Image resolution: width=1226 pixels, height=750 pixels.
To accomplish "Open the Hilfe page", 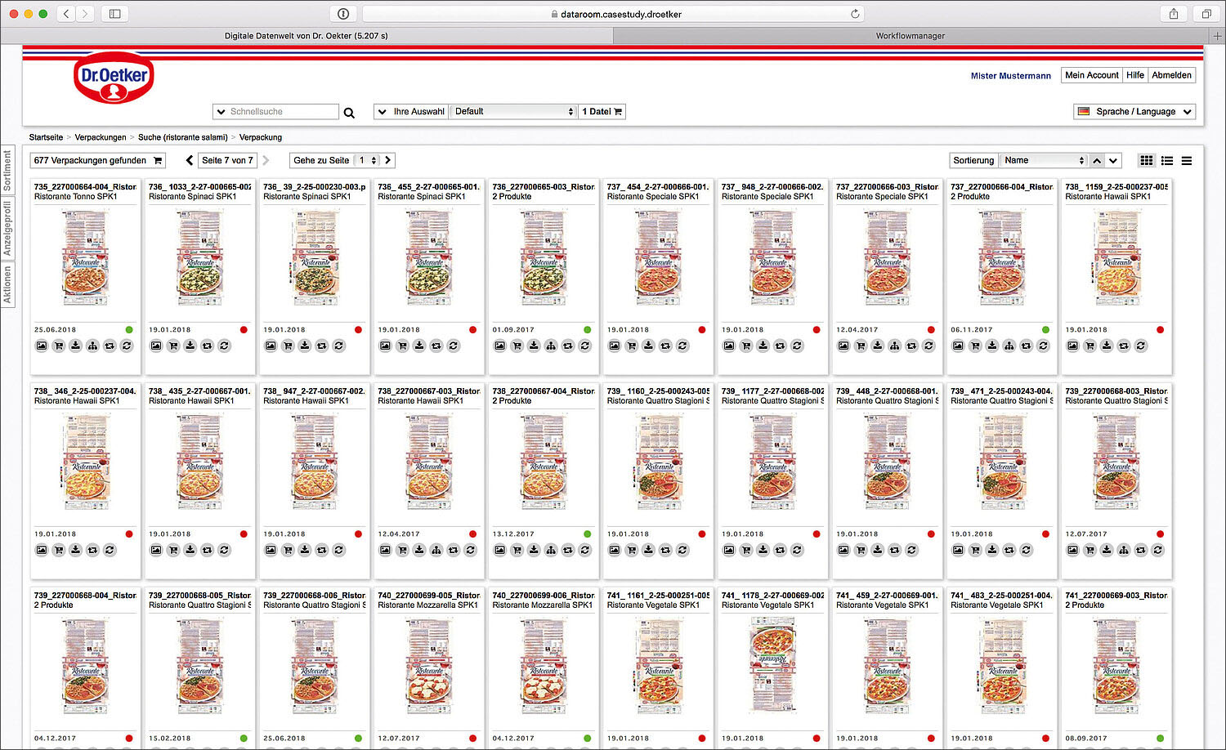I will tap(1135, 75).
